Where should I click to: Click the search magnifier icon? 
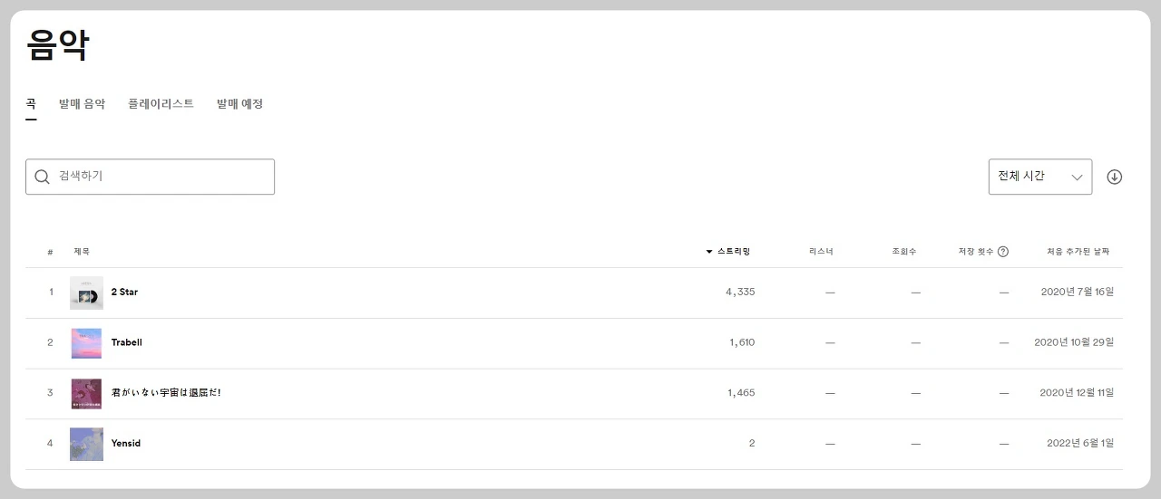[x=42, y=177]
